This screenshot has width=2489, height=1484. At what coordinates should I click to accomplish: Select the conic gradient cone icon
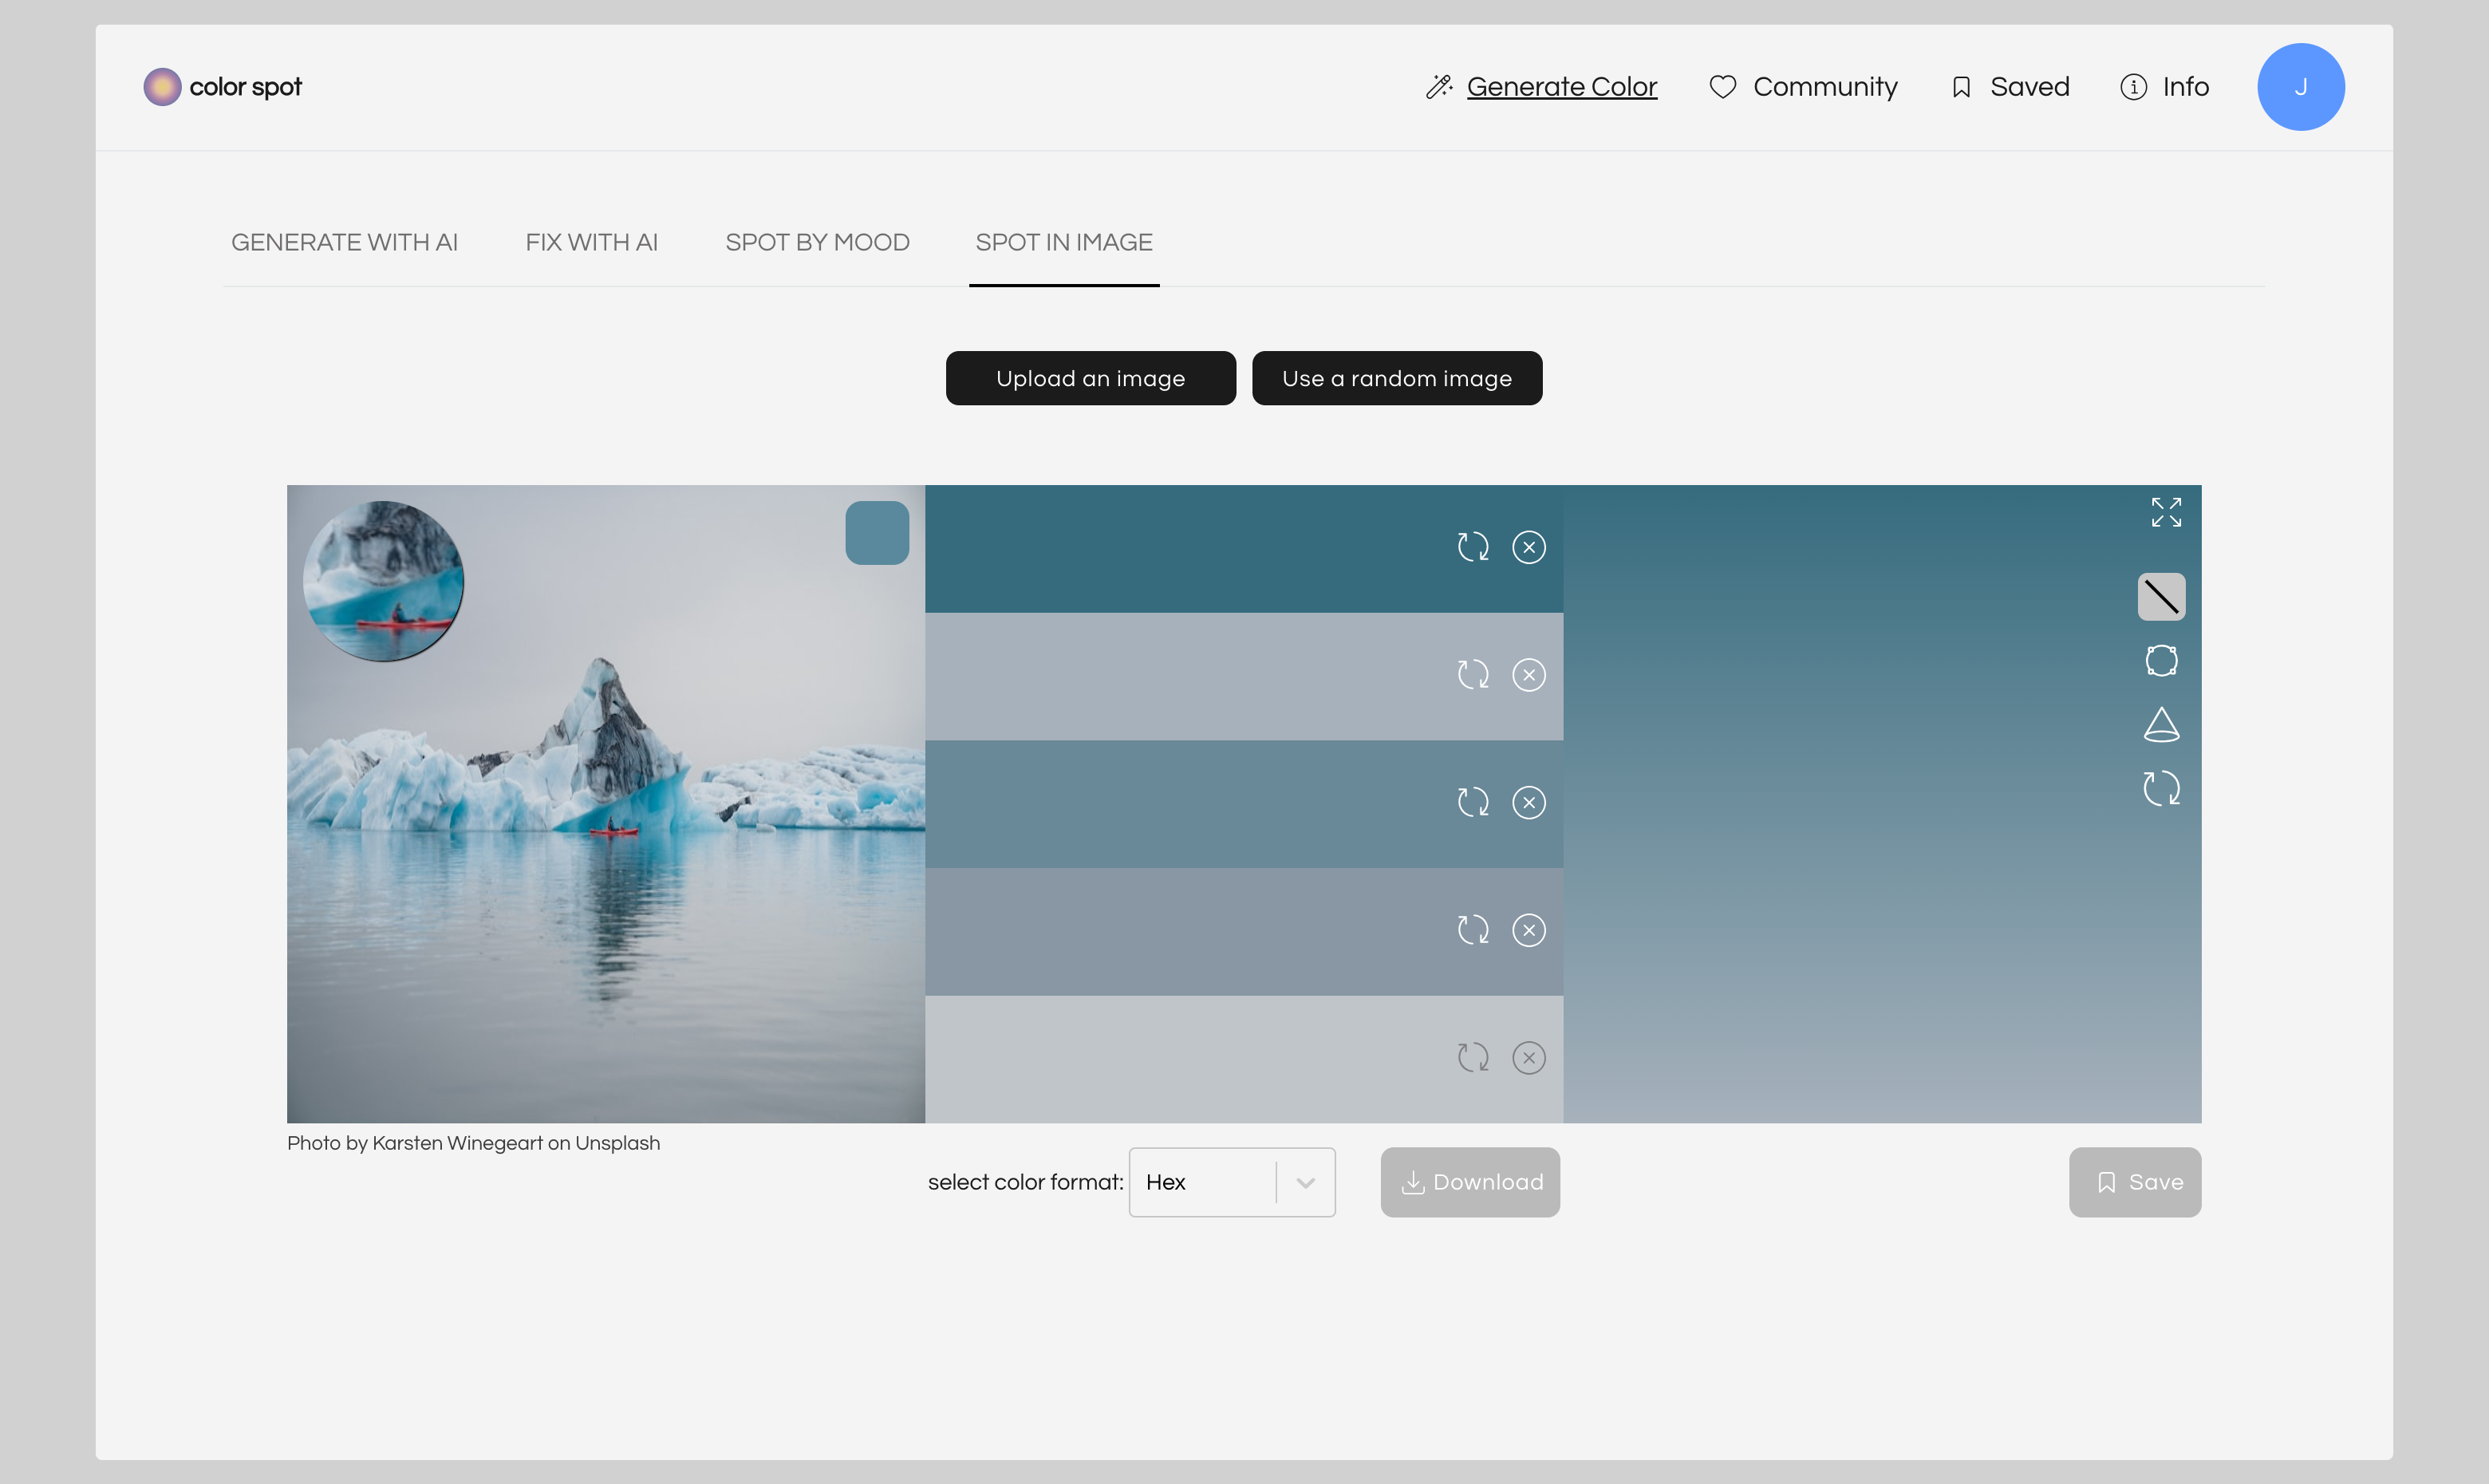click(x=2160, y=725)
